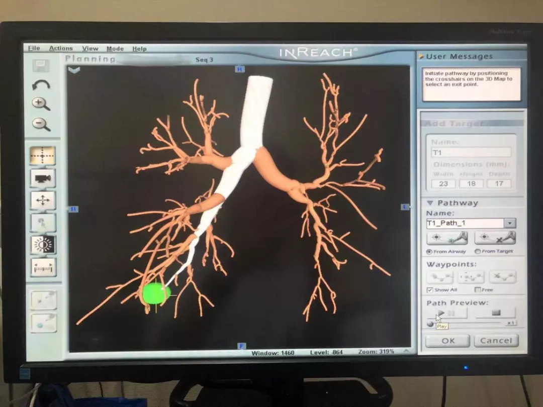The height and width of the screenshot is (407, 543).
Task: Select the pan move arrows tool
Action: pos(43,200)
